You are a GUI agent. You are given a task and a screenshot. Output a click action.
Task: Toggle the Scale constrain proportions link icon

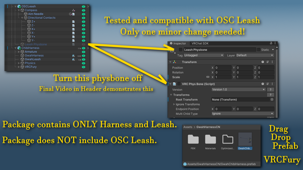click(x=208, y=77)
